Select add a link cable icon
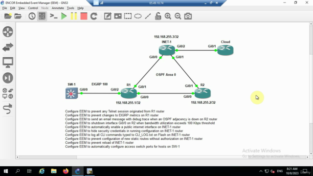 (8, 109)
